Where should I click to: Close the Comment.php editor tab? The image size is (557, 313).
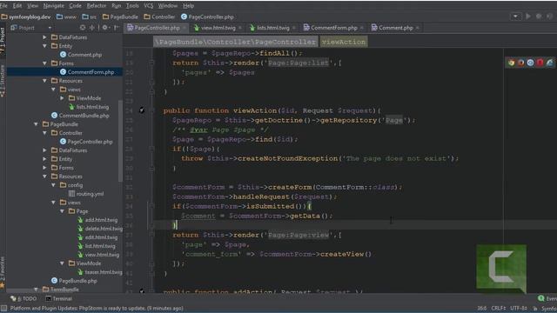[418, 28]
